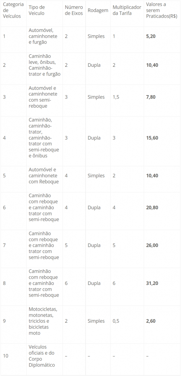Click the 20,80 tariff value
This screenshot has width=181, height=376.
point(152,208)
